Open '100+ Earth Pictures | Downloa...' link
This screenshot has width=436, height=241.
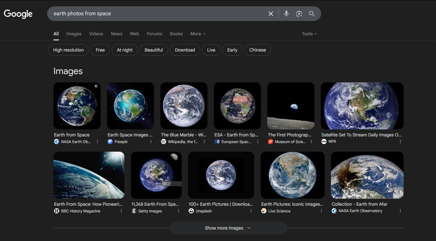click(x=221, y=204)
